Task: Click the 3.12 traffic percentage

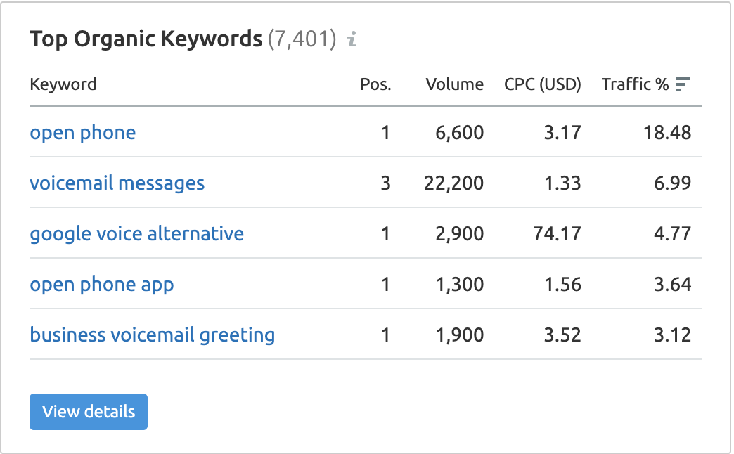Action: coord(673,335)
